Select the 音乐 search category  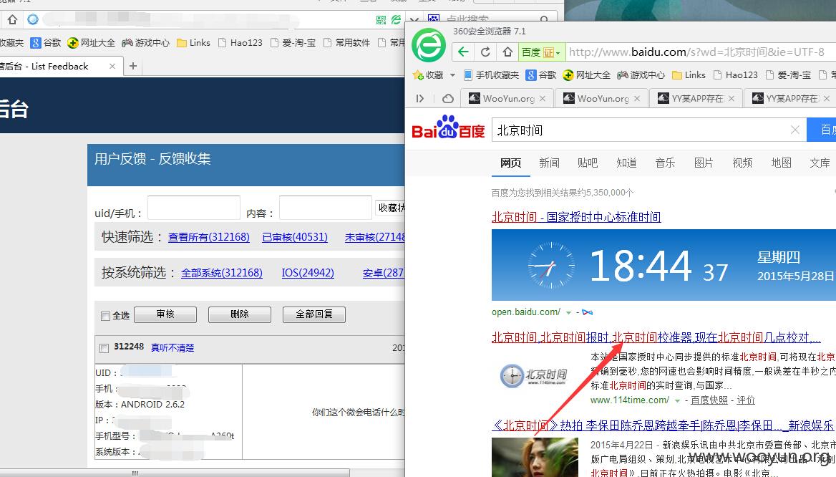tap(666, 163)
